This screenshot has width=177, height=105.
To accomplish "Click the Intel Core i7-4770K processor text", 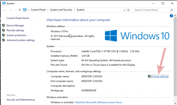I will pos(110,51).
